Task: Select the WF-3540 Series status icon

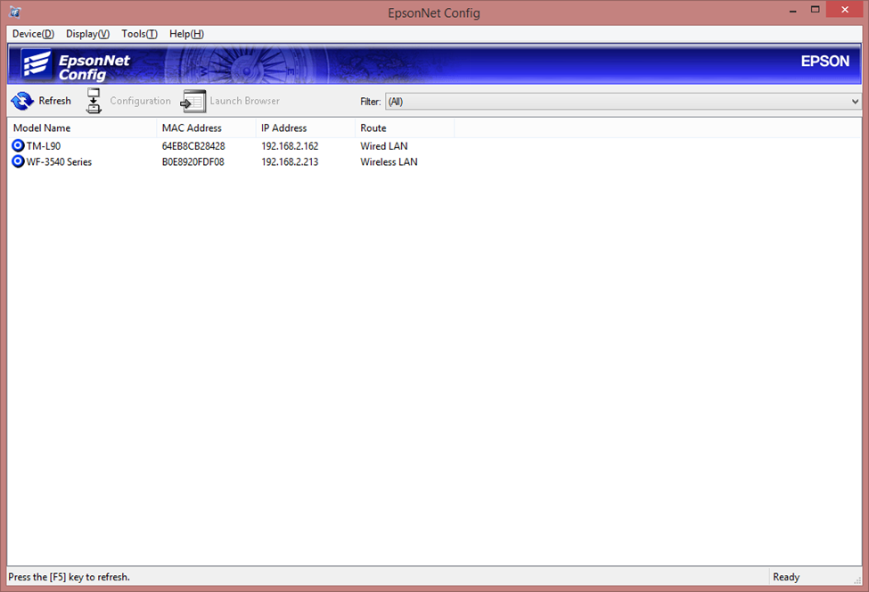Action: pyautogui.click(x=19, y=161)
